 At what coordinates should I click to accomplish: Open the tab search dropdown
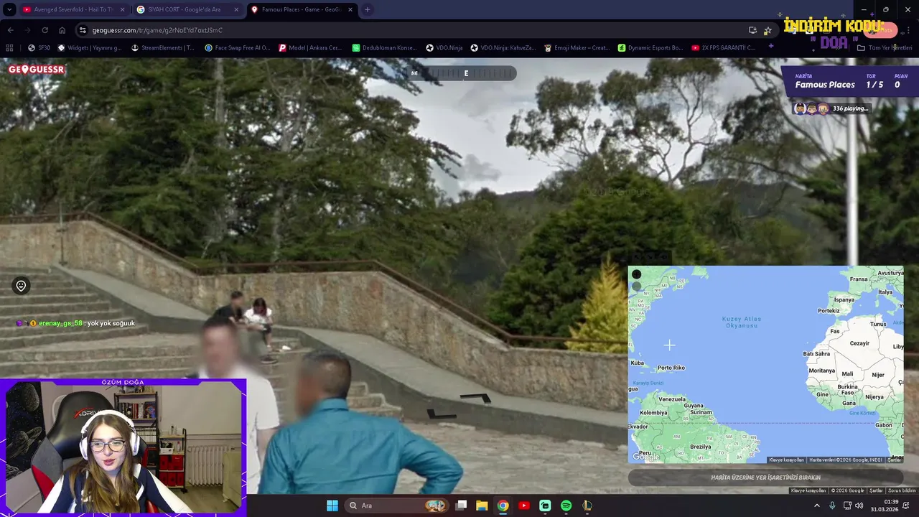9,10
